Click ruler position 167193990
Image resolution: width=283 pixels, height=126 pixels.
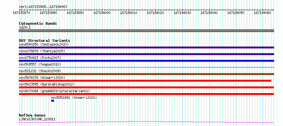75,13
